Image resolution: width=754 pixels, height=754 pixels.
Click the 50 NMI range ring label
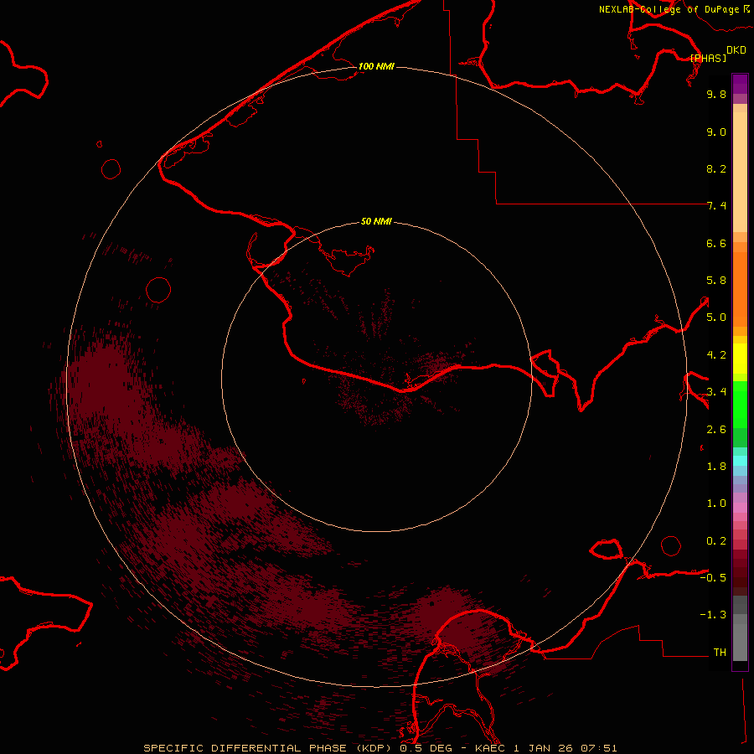coord(376,222)
